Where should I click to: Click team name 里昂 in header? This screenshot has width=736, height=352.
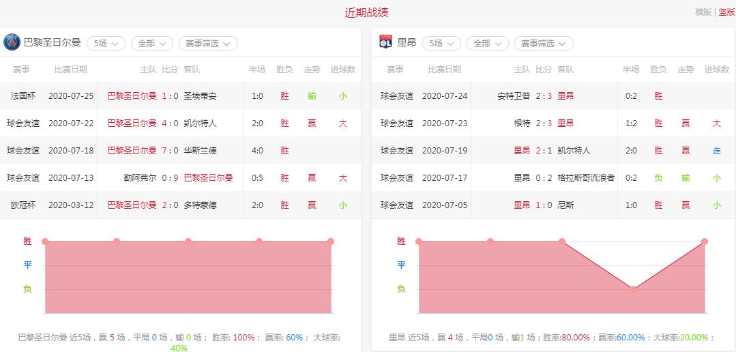click(407, 43)
